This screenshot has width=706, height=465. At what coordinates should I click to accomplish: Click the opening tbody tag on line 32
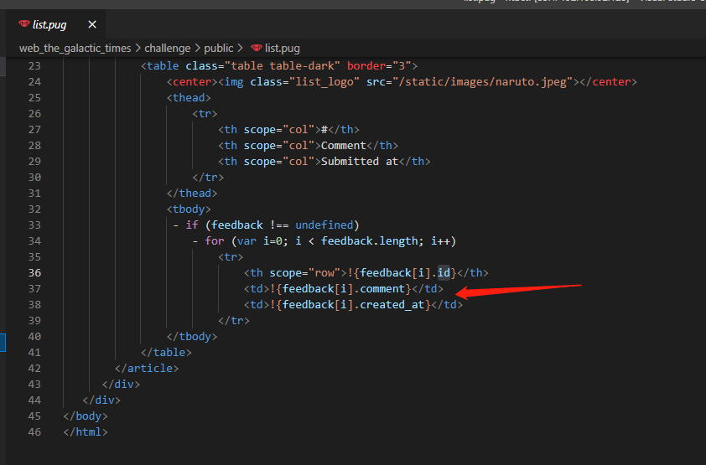189,209
